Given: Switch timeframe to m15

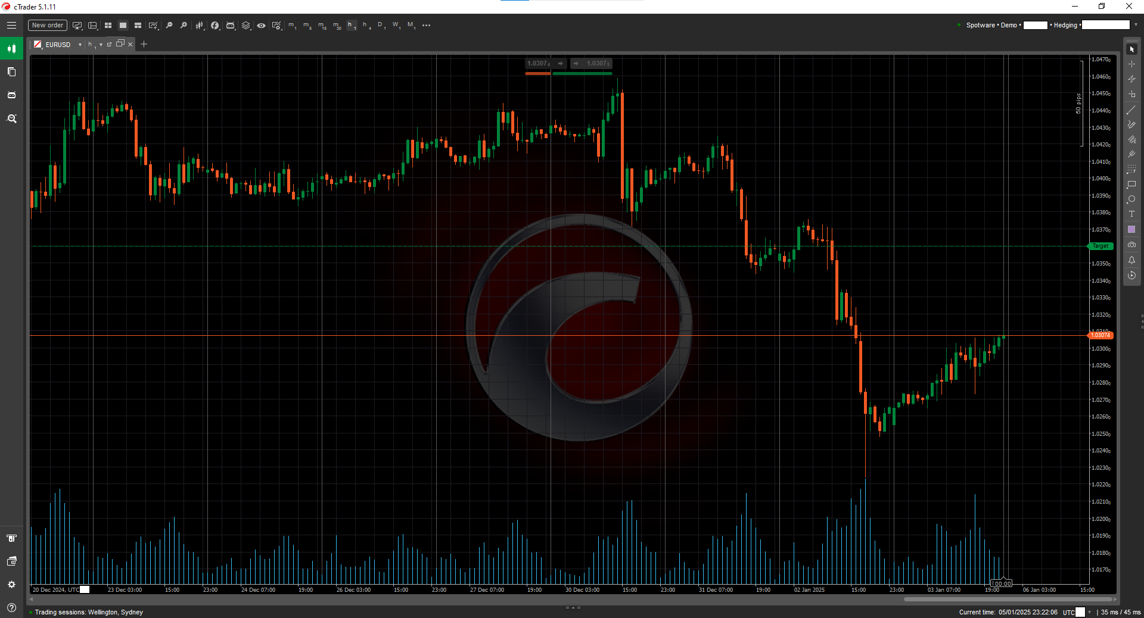Looking at the screenshot, I should click(x=322, y=26).
